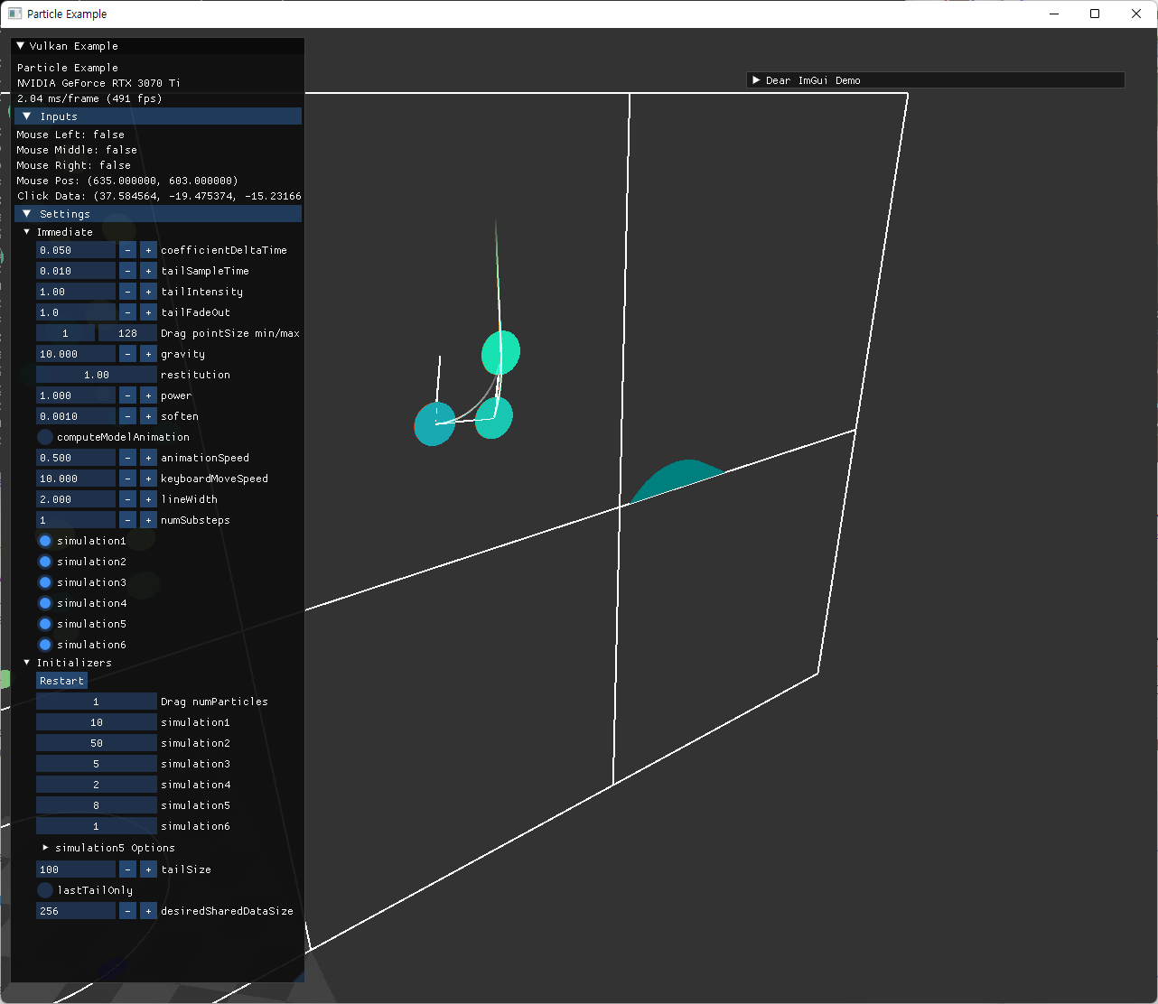1158x1004 pixels.
Task: Increase power with plus button
Action: coord(148,395)
